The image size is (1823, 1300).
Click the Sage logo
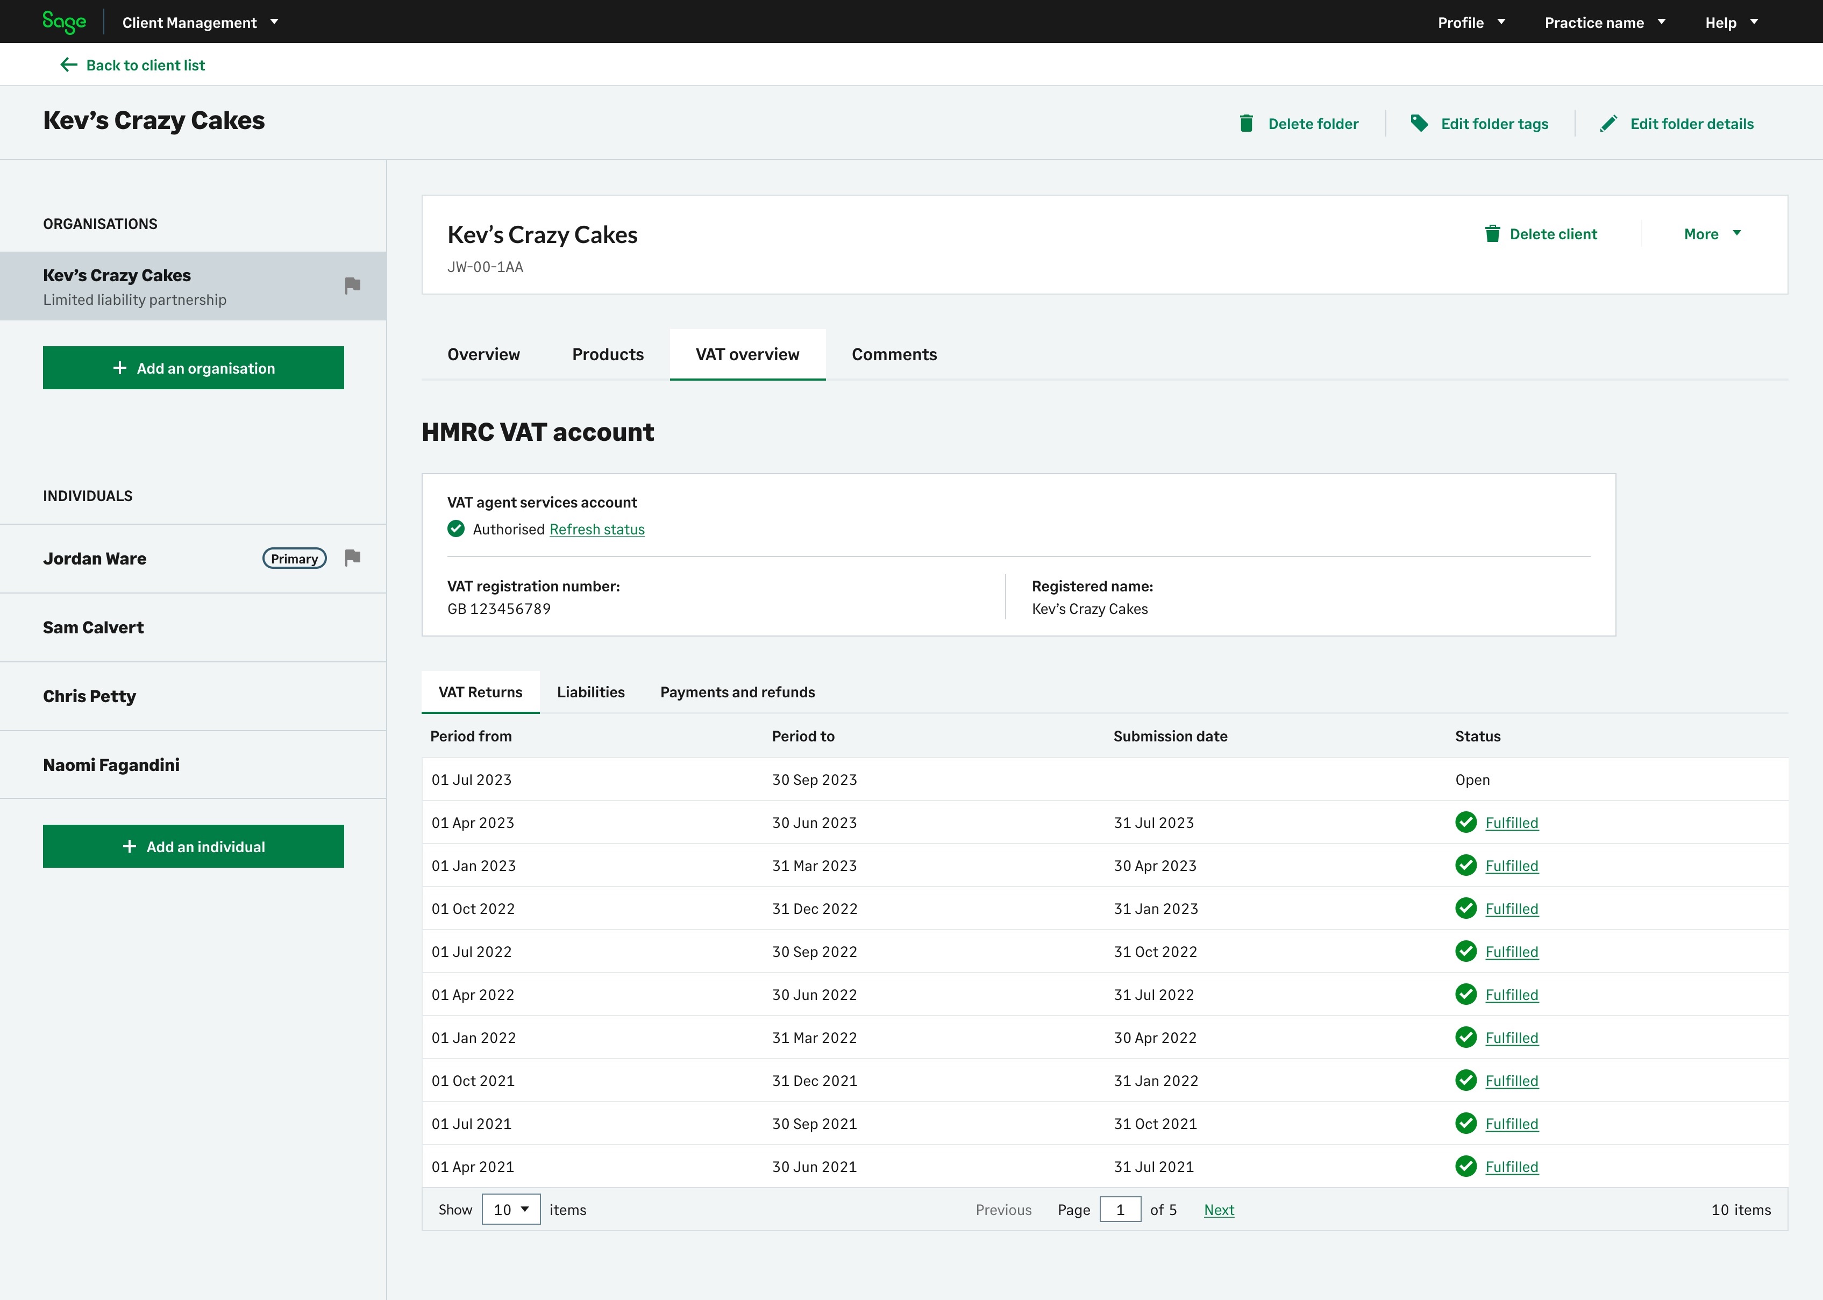[x=64, y=22]
